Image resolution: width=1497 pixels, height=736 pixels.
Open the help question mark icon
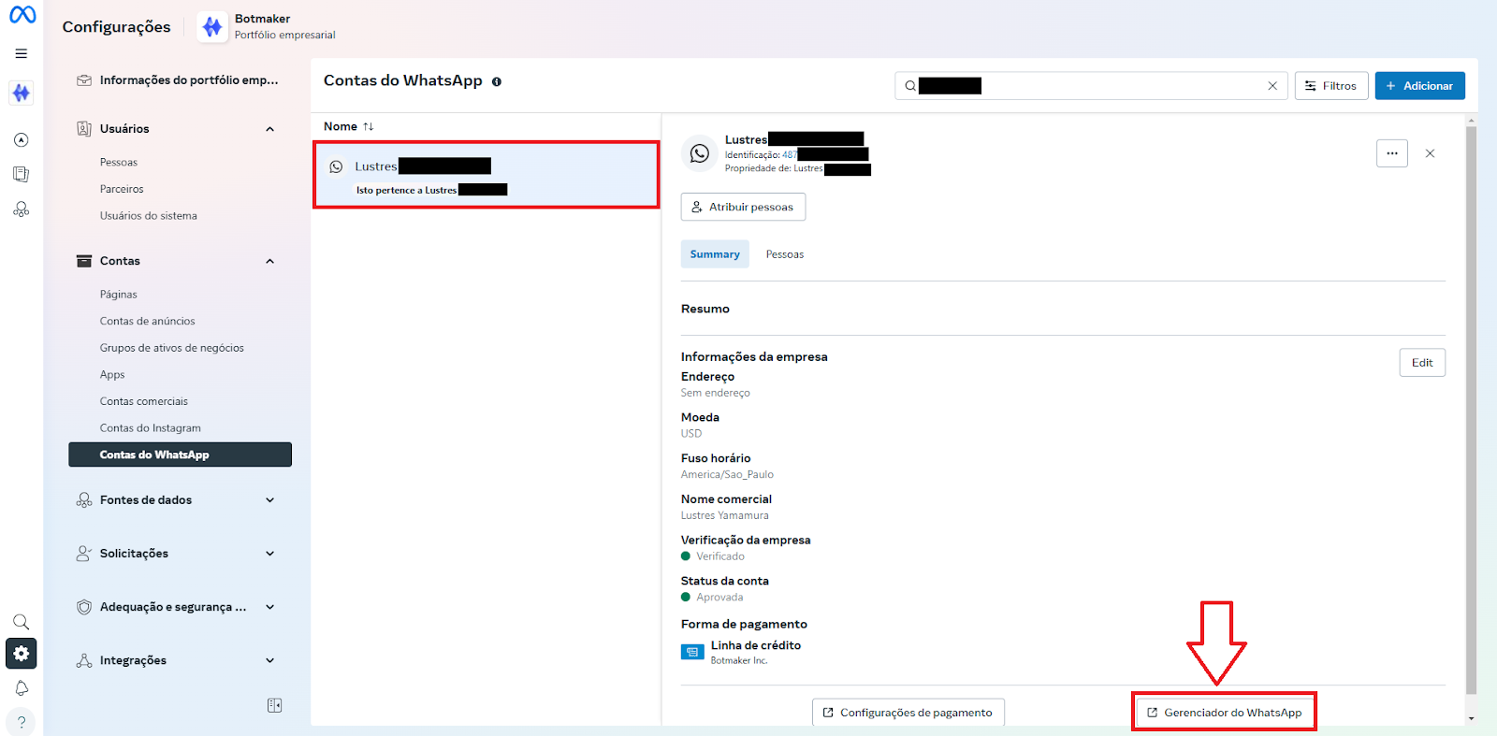21,722
